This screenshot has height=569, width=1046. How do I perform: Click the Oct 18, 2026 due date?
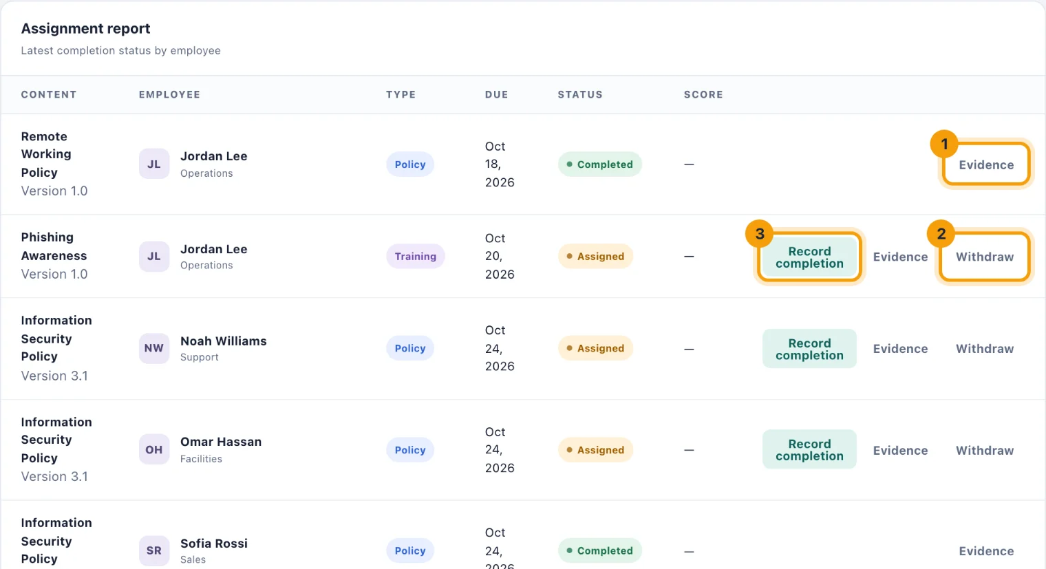500,164
